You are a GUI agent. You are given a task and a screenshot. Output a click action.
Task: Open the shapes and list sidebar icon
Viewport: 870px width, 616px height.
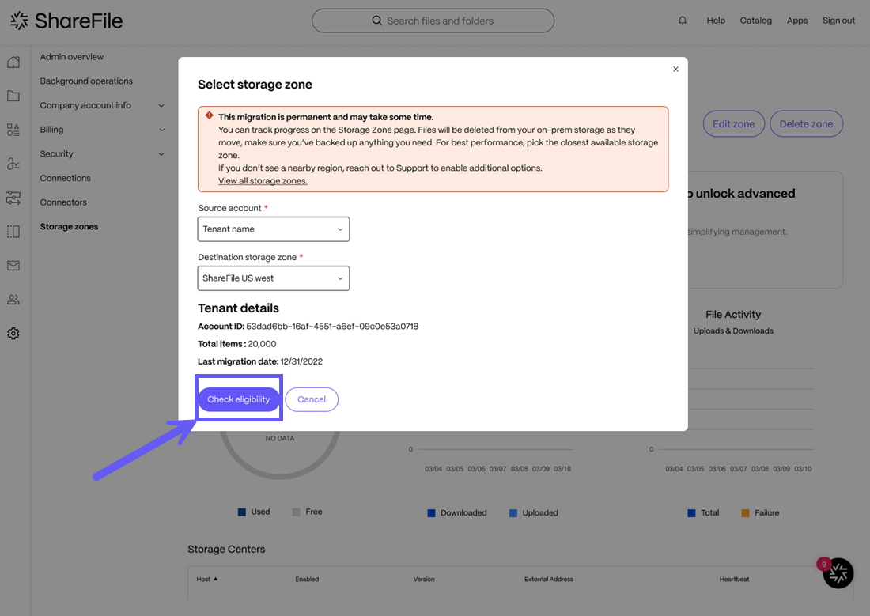13,130
